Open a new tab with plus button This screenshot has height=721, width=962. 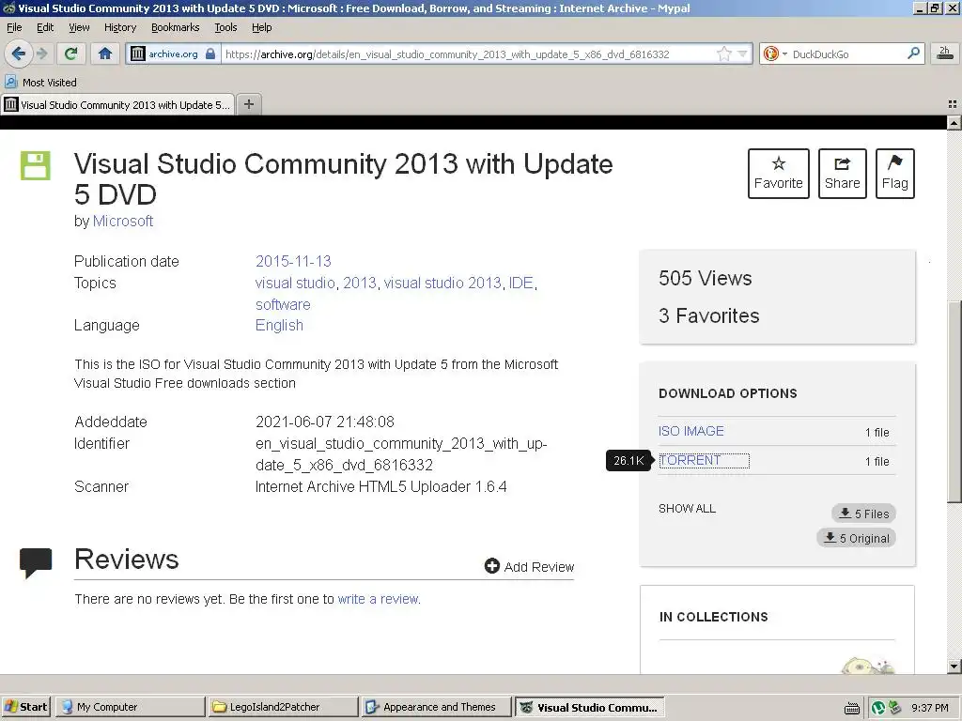point(248,104)
